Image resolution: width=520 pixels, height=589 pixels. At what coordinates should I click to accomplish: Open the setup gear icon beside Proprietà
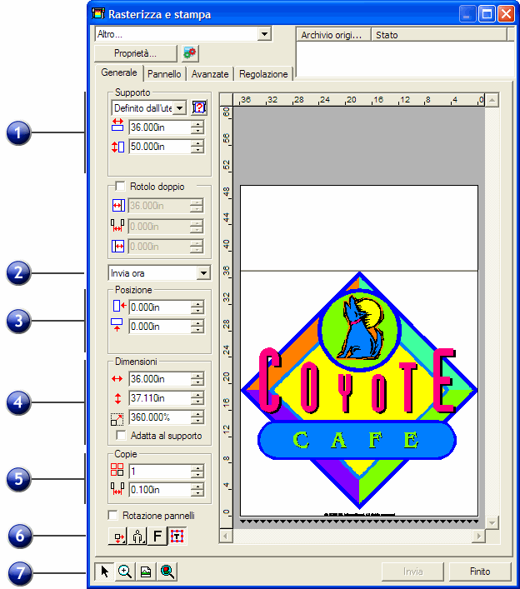coord(190,53)
